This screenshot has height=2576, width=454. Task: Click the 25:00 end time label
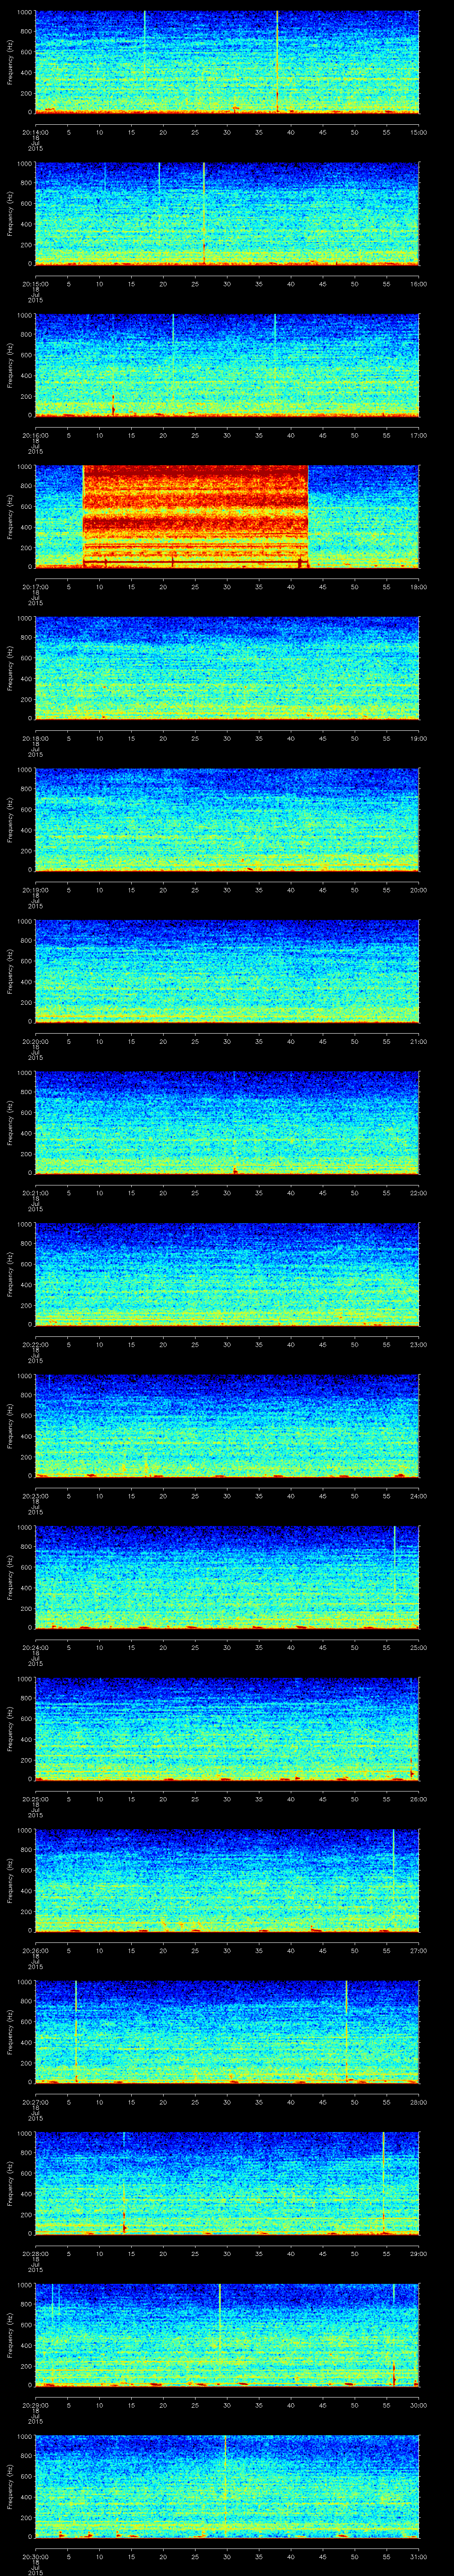(x=419, y=1647)
